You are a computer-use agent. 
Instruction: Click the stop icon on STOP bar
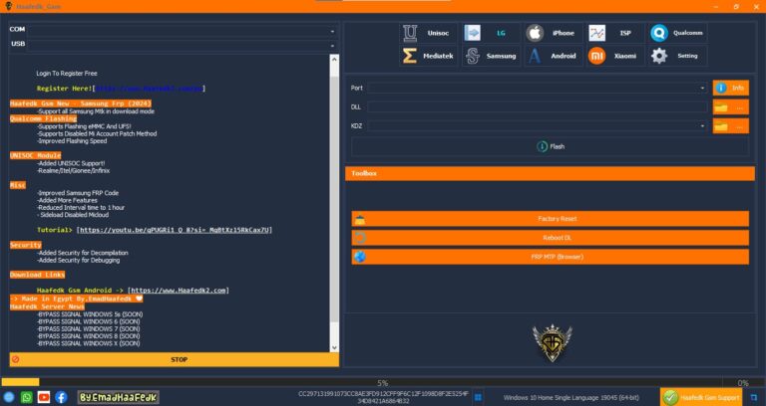point(16,359)
